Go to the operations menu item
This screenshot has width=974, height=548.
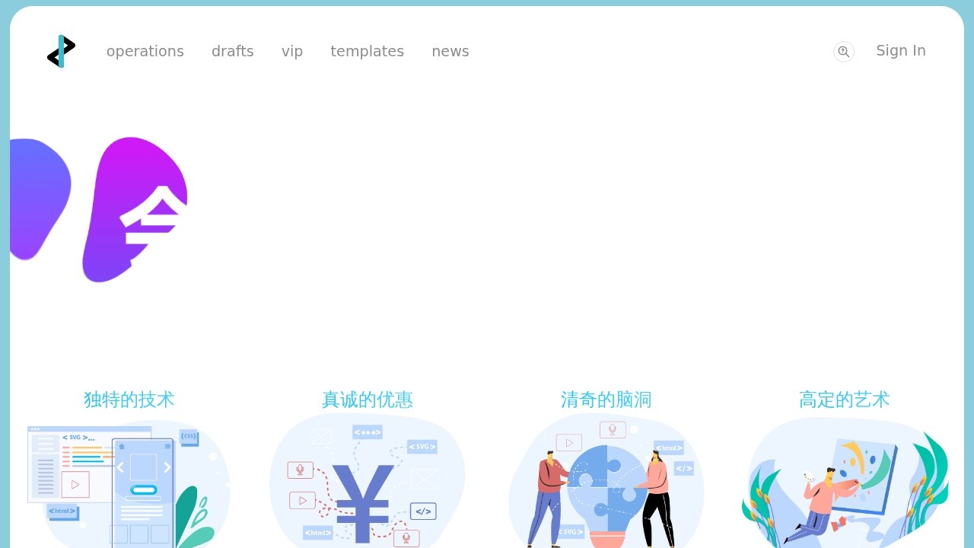[x=145, y=51]
